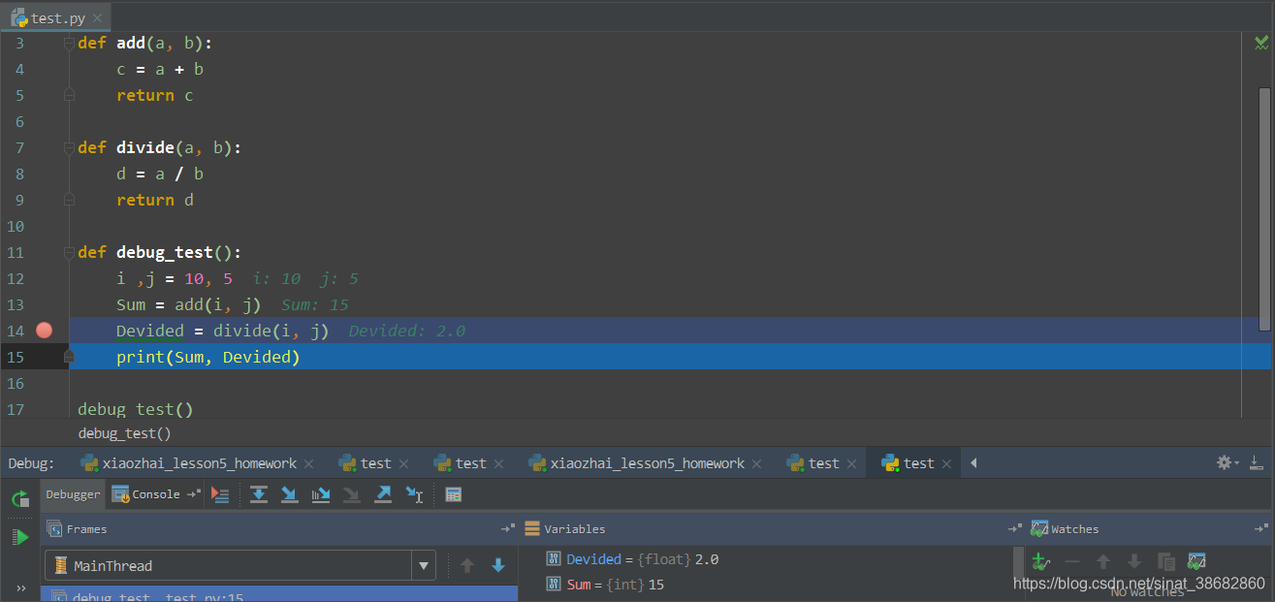1275x602 pixels.
Task: Click editor vertical scrollbar thumb
Action: point(1264,208)
